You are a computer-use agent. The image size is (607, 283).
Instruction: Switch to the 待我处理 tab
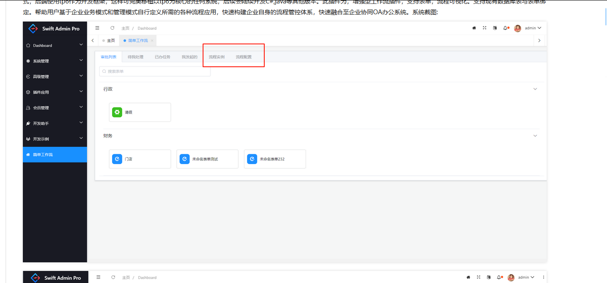point(135,57)
